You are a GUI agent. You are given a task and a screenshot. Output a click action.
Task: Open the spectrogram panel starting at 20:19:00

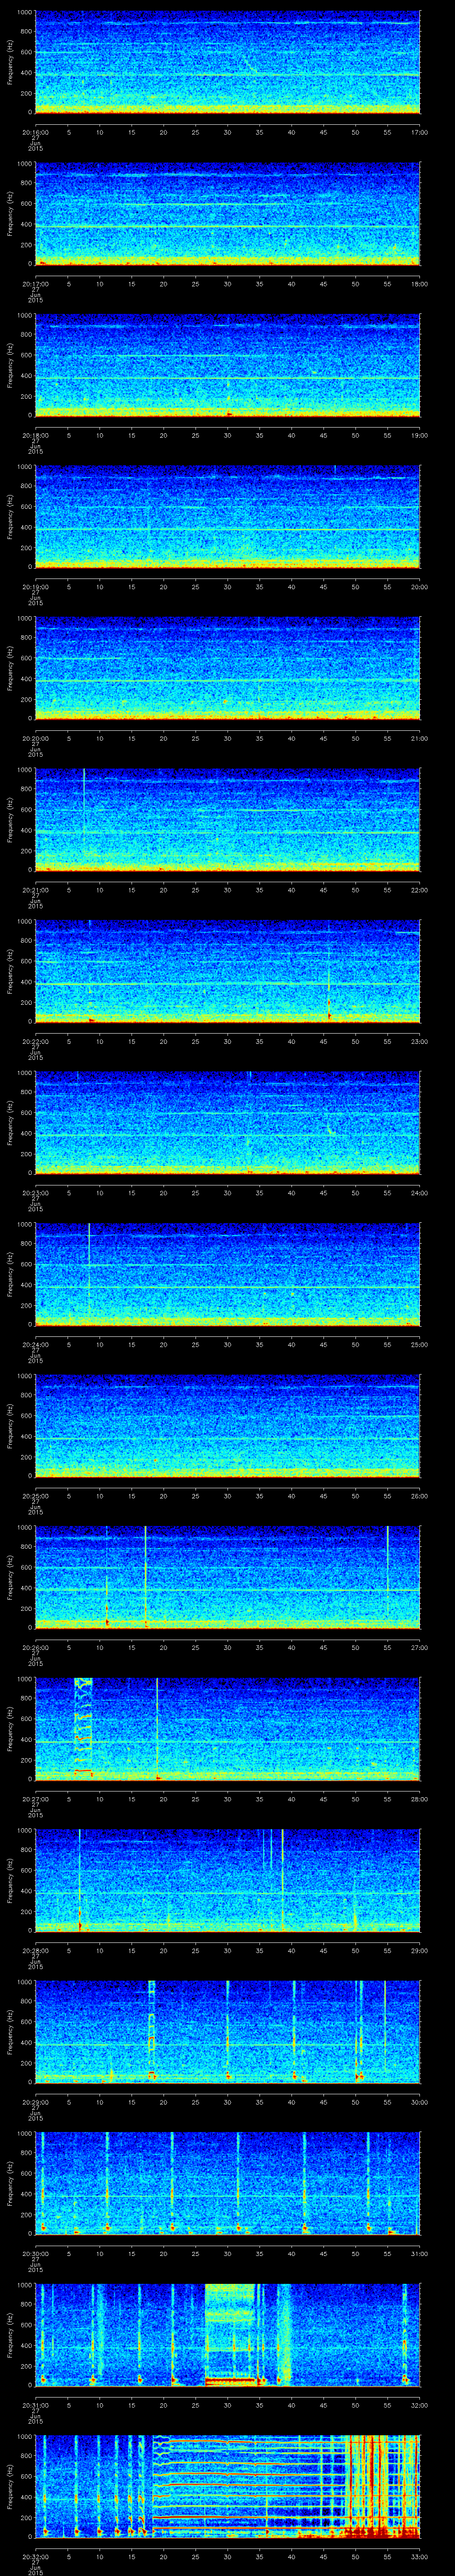click(x=227, y=517)
